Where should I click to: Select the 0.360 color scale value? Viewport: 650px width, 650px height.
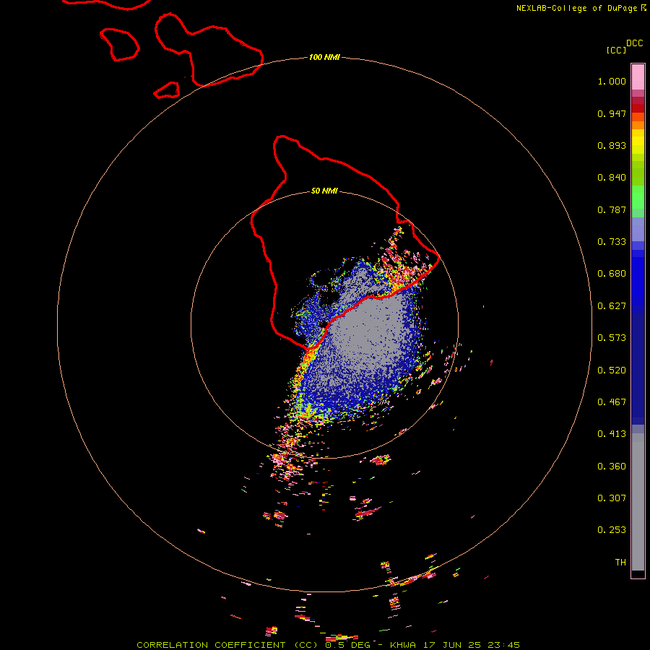[x=612, y=467]
